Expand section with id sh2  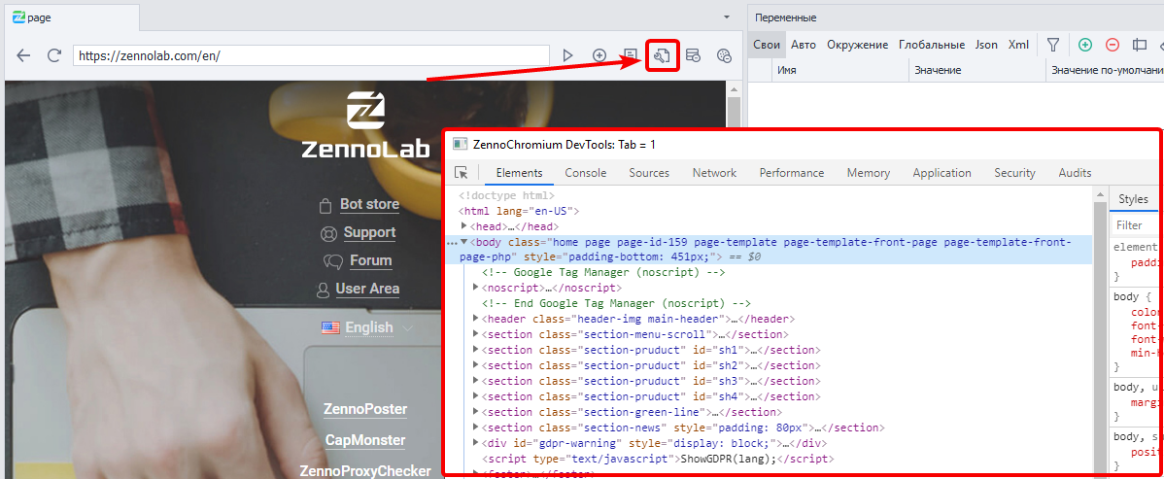477,365
